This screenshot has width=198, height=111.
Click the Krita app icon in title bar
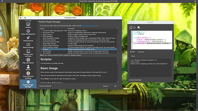click(x=2, y=1)
